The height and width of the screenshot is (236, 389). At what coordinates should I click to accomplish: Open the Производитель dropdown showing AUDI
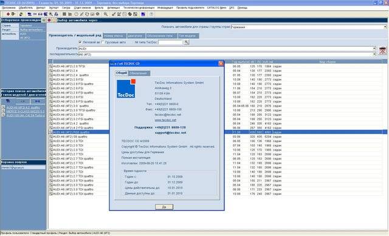(374, 49)
